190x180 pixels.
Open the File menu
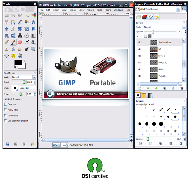pyautogui.click(x=42, y=10)
